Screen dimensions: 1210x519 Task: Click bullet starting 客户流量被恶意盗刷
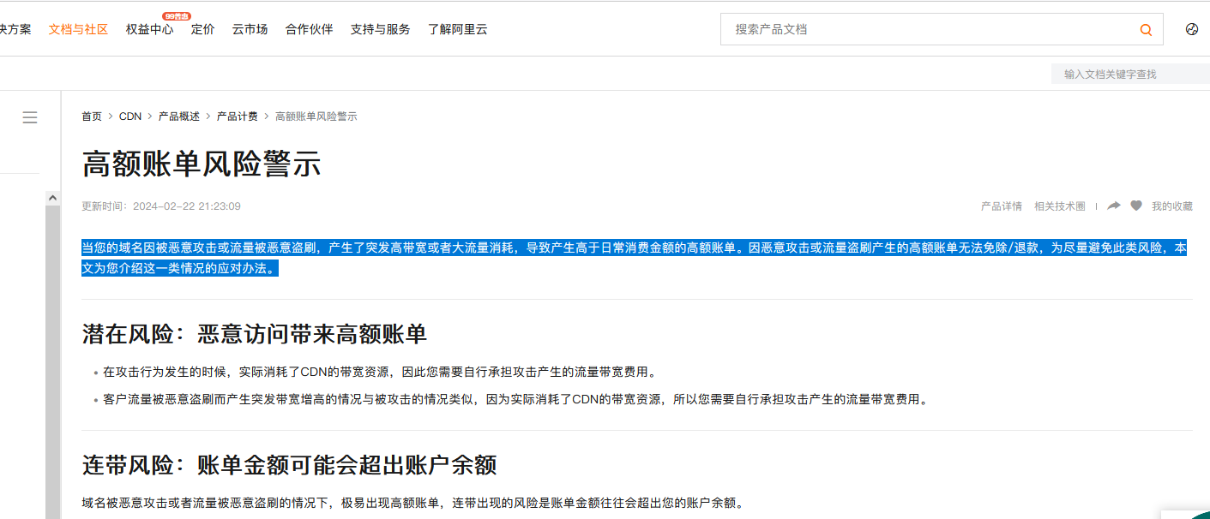(x=516, y=400)
